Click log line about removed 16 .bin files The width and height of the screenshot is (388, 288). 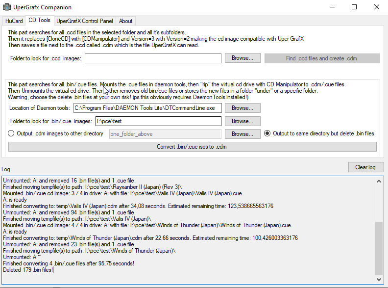[69, 181]
